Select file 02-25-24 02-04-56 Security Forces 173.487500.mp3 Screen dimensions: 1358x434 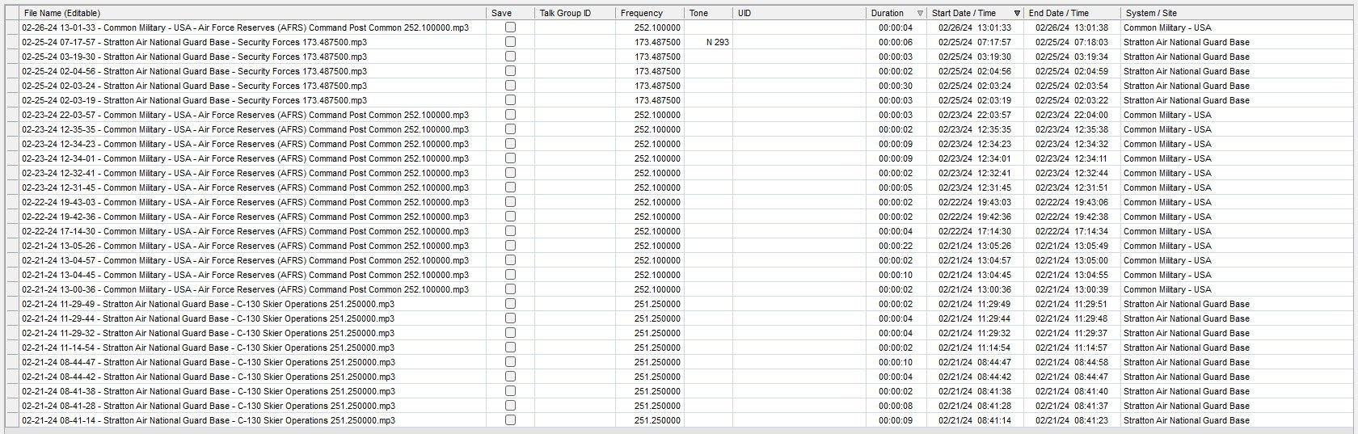click(194, 71)
